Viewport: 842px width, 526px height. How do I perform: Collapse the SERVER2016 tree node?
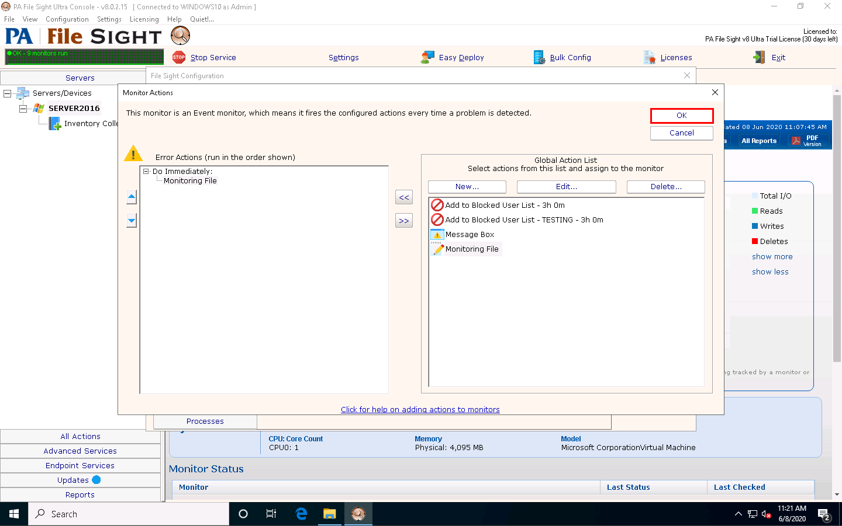[23, 109]
